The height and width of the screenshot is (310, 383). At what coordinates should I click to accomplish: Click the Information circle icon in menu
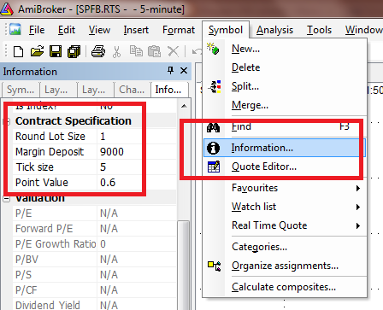point(213,148)
